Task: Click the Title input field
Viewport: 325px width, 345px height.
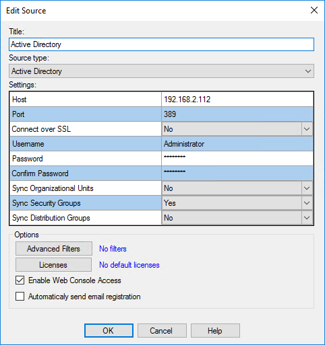Action: pos(161,44)
